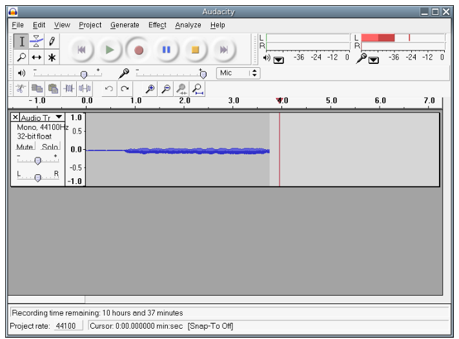The height and width of the screenshot is (339, 459).
Task: Click the output speaker meter icon
Action: coord(267,57)
